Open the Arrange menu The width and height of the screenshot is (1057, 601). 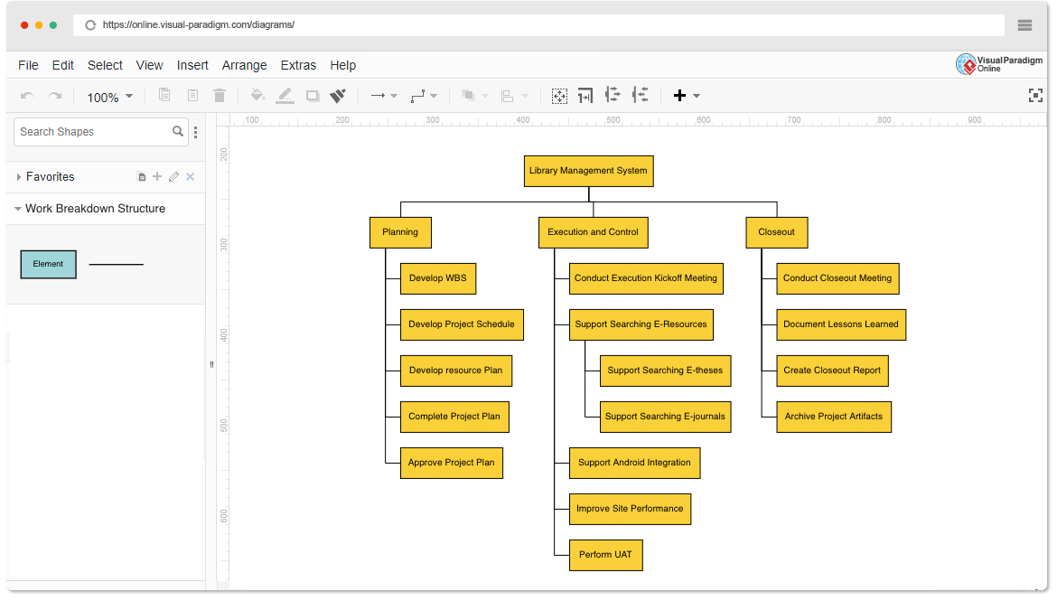click(x=245, y=65)
